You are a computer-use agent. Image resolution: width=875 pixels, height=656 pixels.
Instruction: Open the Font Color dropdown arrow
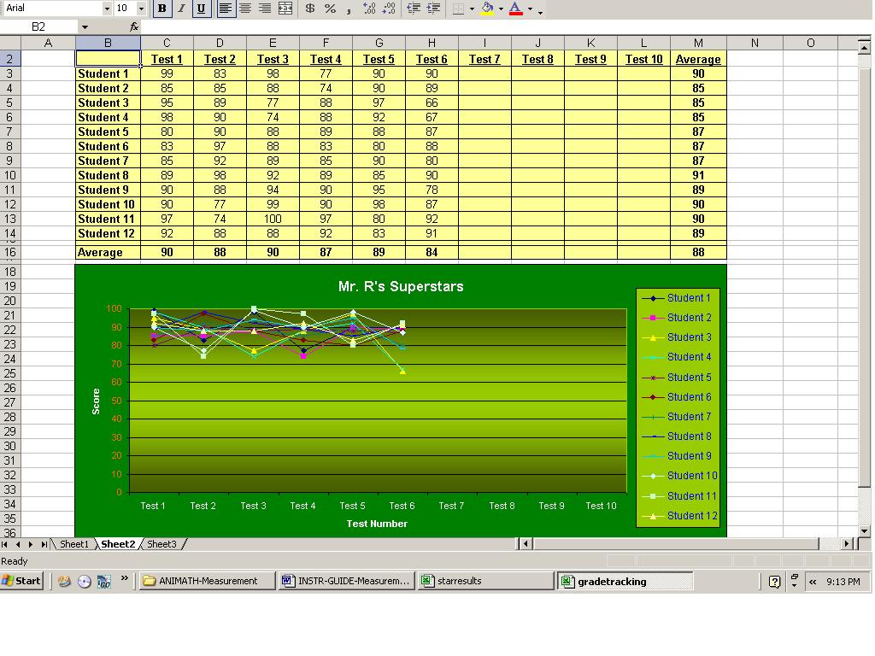(x=530, y=9)
